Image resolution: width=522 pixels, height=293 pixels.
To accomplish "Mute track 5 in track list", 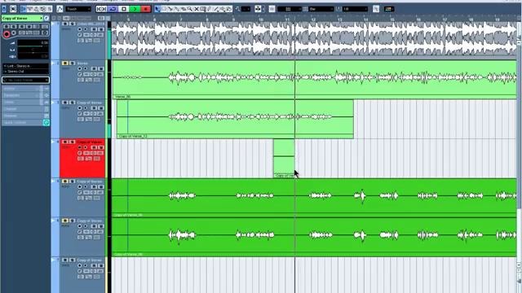I will [x=65, y=181].
